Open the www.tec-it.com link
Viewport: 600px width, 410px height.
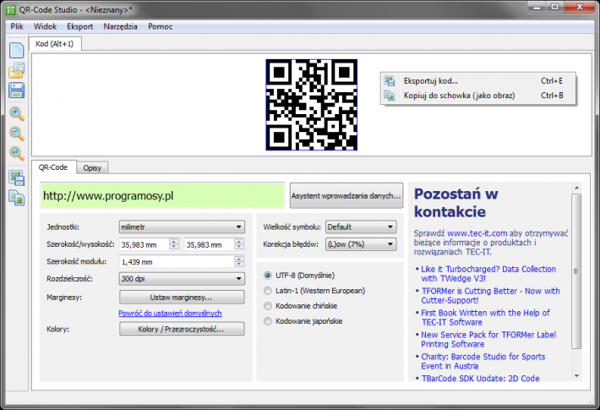point(477,233)
